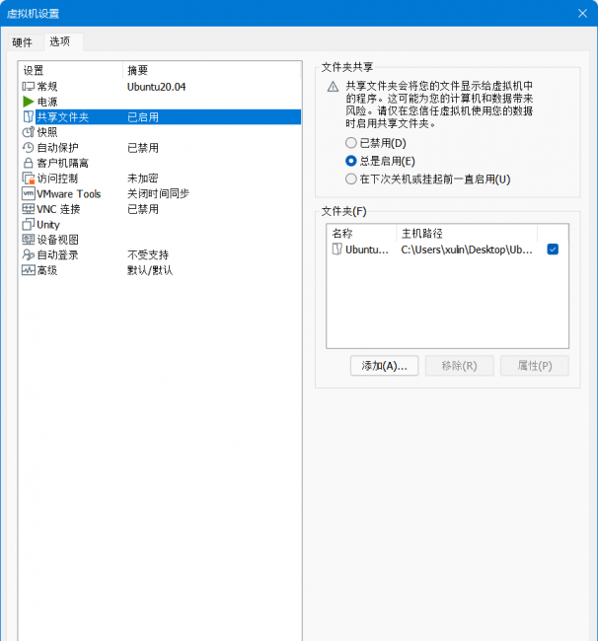Image resolution: width=598 pixels, height=641 pixels.
Task: Click the 关闭时间同步 summary text
Action: tap(158, 193)
